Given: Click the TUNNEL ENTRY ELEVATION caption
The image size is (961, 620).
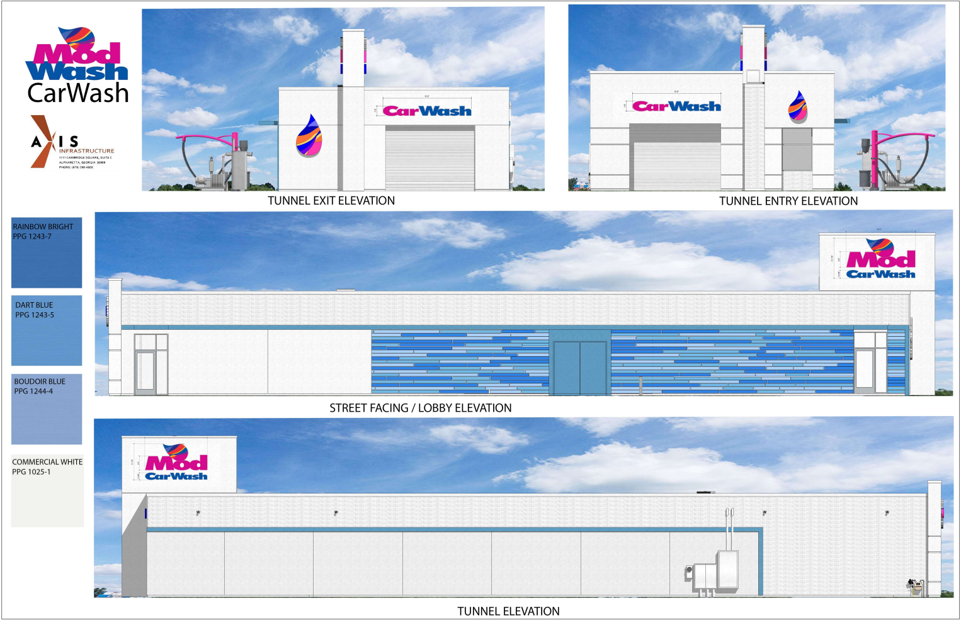Looking at the screenshot, I should [788, 201].
